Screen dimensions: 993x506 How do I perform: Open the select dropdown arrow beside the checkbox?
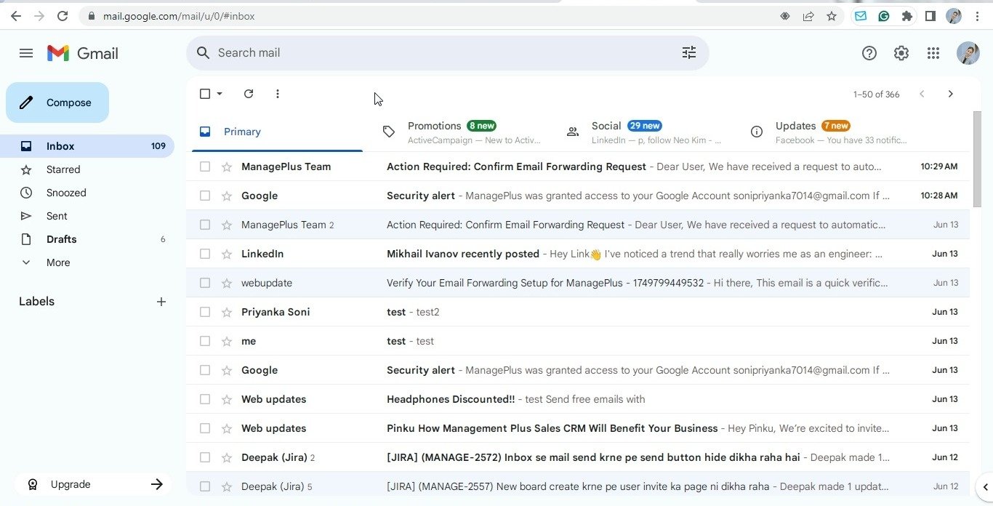point(220,94)
